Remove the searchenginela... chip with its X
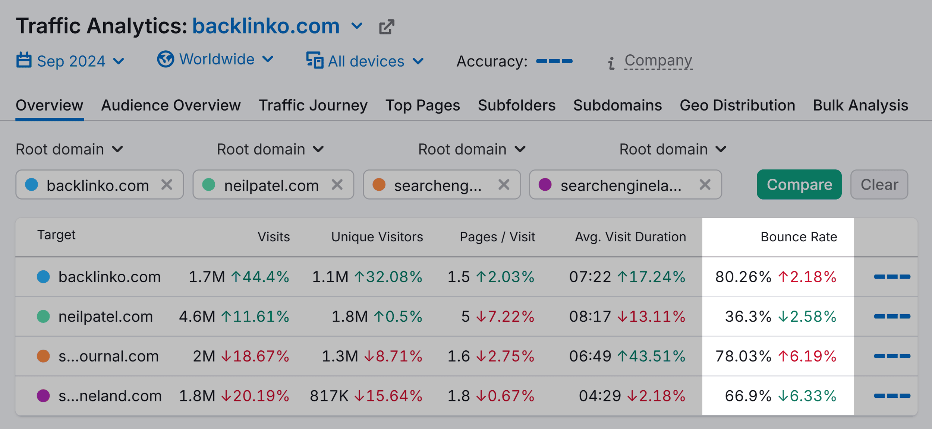The image size is (932, 429). 705,184
